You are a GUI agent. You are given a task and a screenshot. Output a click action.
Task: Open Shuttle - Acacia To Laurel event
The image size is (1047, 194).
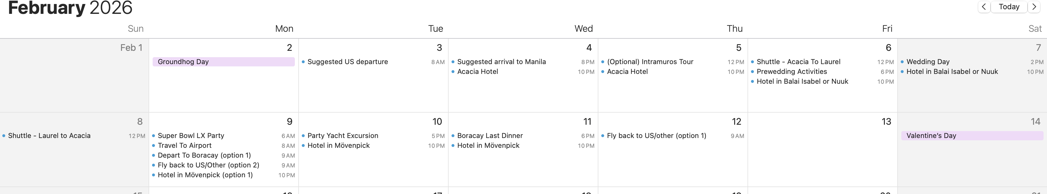tap(822, 62)
